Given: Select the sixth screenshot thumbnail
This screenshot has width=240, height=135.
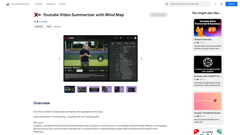Looking at the screenshot, I should 131,89.
